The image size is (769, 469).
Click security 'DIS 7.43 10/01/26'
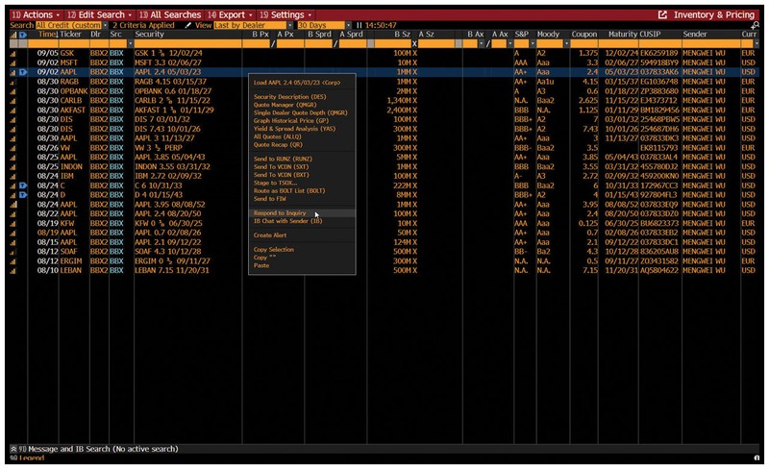tap(167, 129)
